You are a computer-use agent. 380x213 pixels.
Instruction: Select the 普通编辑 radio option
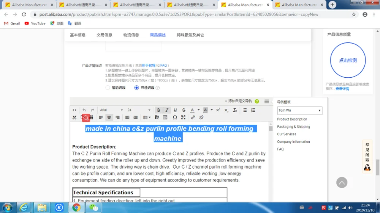point(136,88)
